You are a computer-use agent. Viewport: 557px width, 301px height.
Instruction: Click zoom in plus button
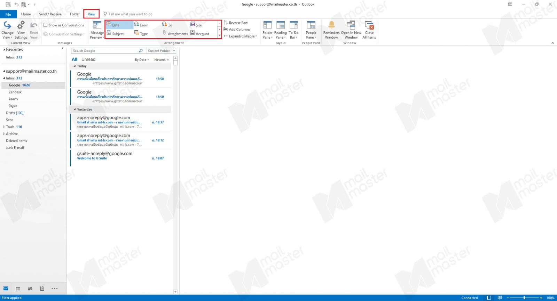point(541,298)
